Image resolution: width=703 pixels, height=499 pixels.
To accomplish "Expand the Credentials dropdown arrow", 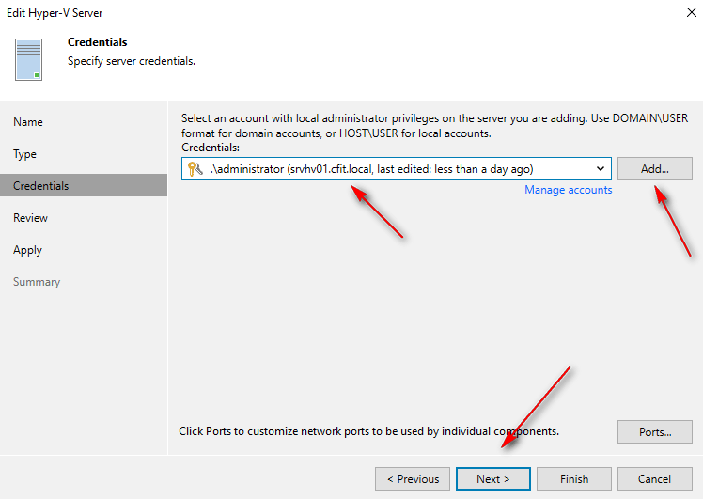I will pos(601,169).
